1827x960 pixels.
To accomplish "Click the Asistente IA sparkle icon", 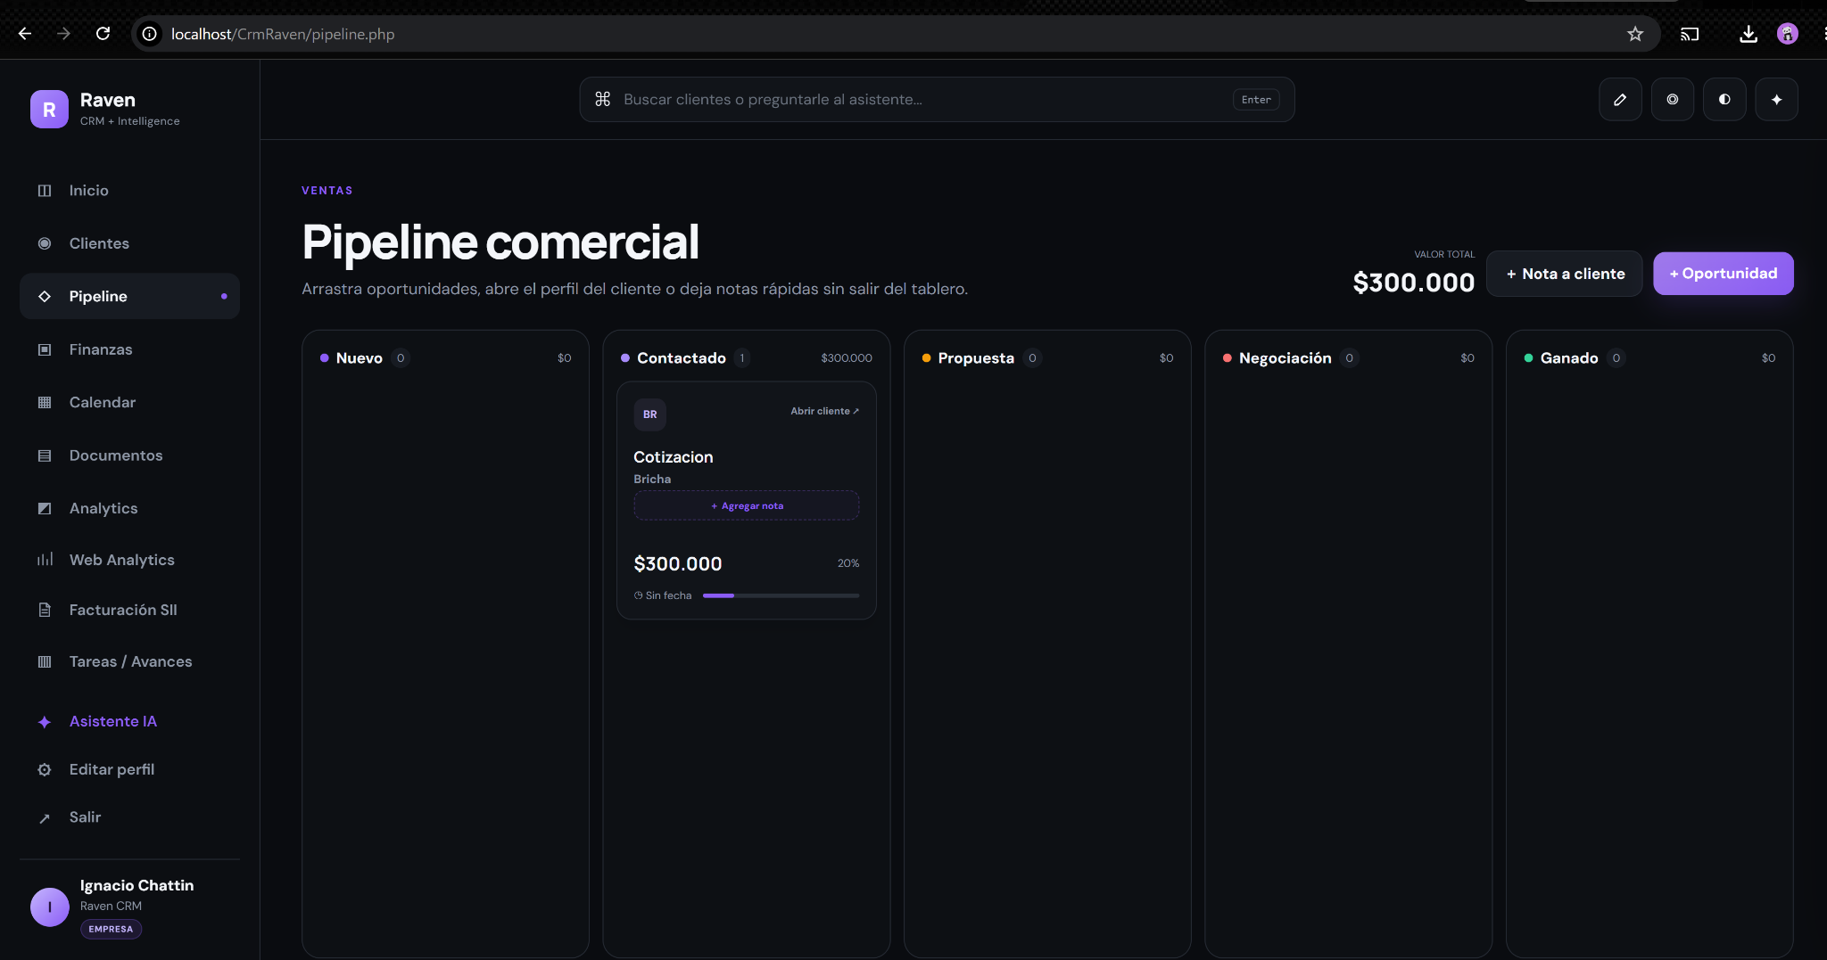I will pyautogui.click(x=45, y=722).
